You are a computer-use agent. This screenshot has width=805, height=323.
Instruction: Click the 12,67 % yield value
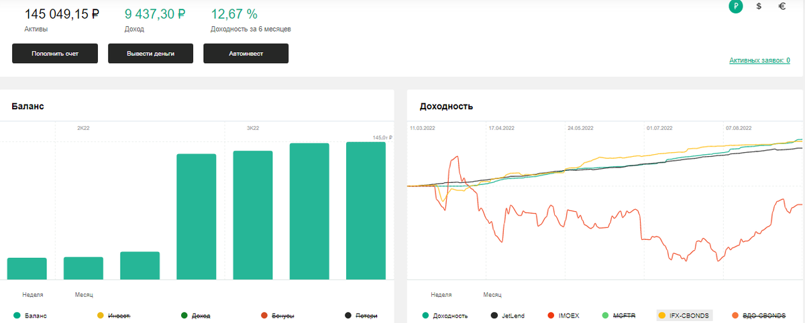pyautogui.click(x=234, y=13)
